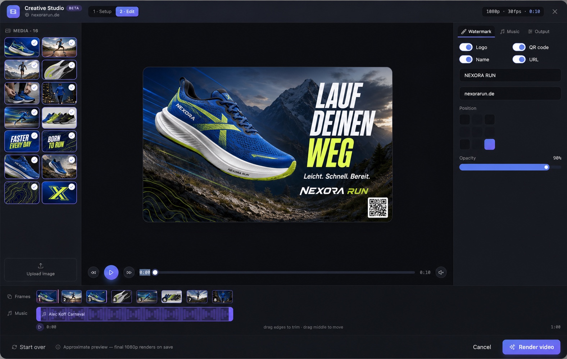The image size is (567, 359).
Task: Uncheck the BORN TO RUN thumbnail checkmark
Action: 72,136
